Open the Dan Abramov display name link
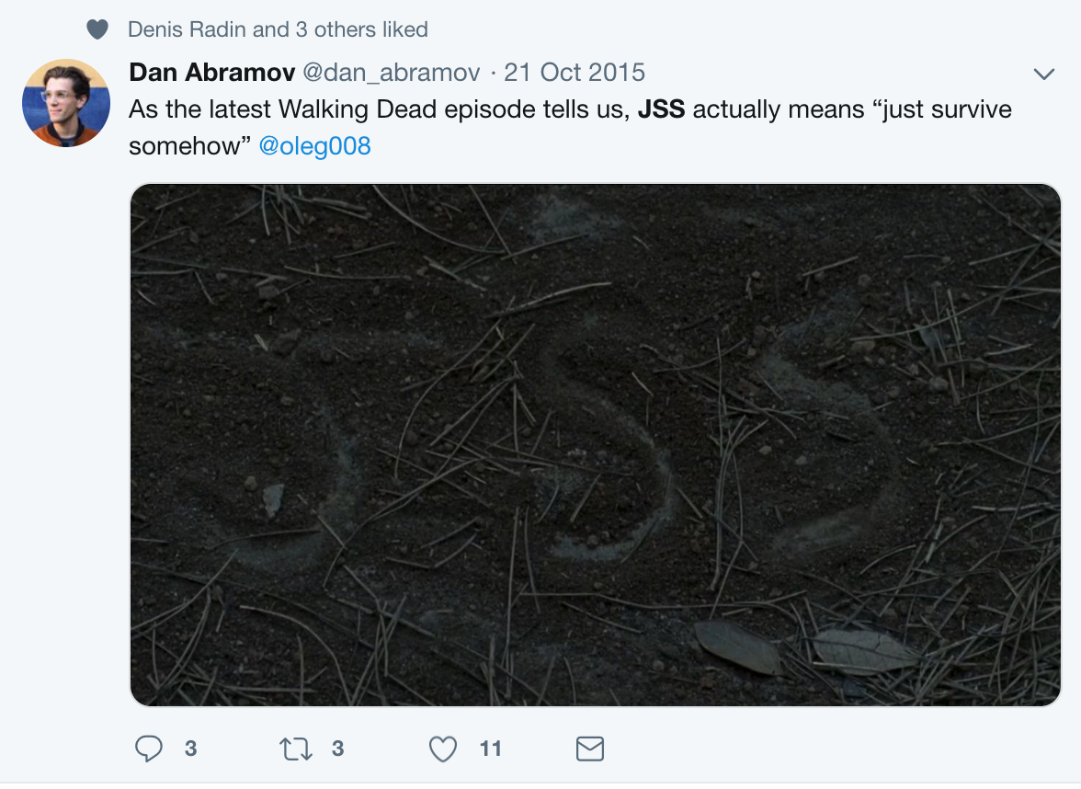 click(211, 73)
